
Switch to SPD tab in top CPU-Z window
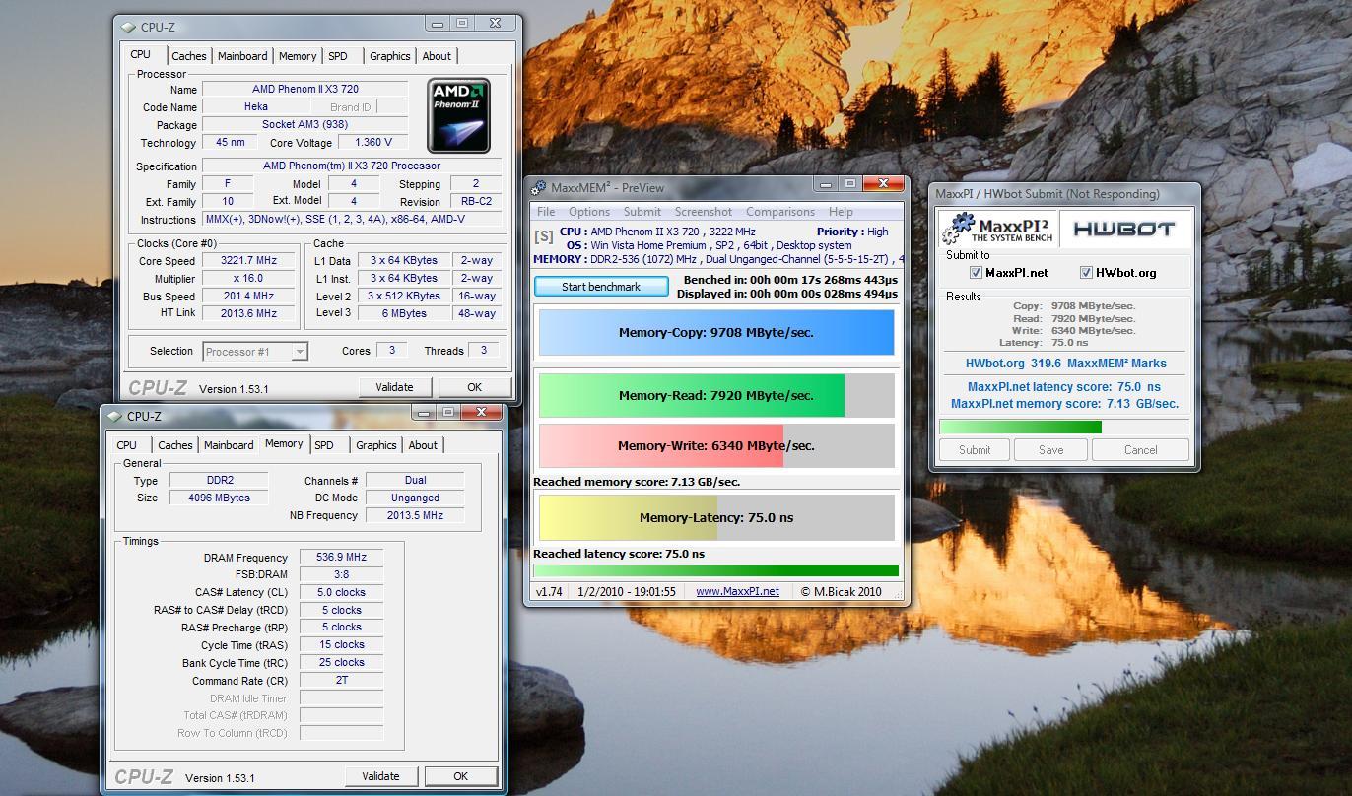[x=338, y=56]
